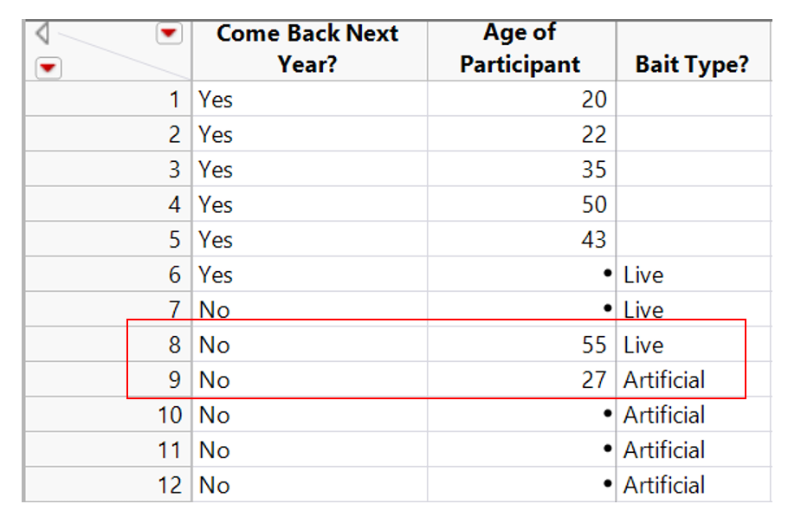Click the gray disclosure triangle in table corner

(x=42, y=35)
